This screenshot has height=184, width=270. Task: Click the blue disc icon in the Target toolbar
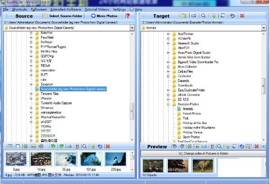tap(233, 16)
